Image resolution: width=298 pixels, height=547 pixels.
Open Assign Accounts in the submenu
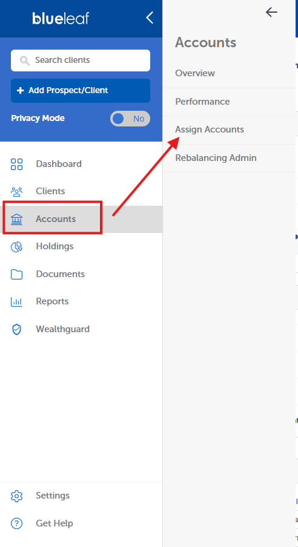point(210,129)
